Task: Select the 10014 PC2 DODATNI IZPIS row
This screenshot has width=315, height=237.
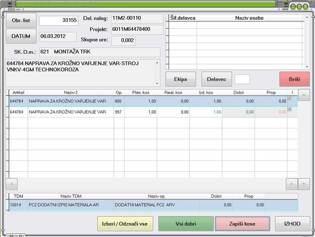Action: point(153,205)
